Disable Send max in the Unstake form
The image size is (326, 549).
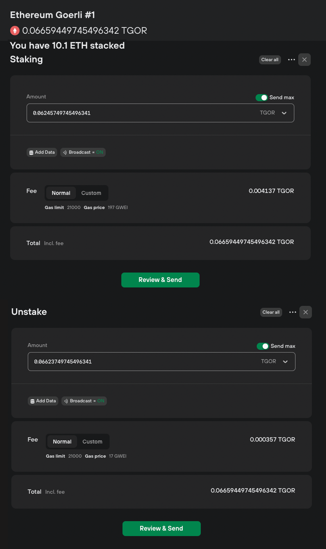[263, 346]
